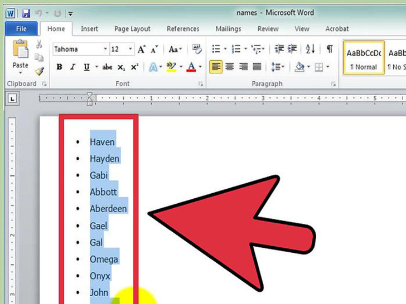406x304 pixels.
Task: Open the Clipboard pane launcher
Action: [x=44, y=84]
